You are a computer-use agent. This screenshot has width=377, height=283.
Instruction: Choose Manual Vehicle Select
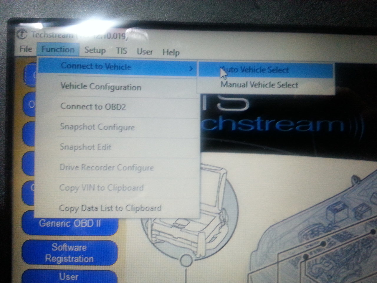tap(266, 85)
